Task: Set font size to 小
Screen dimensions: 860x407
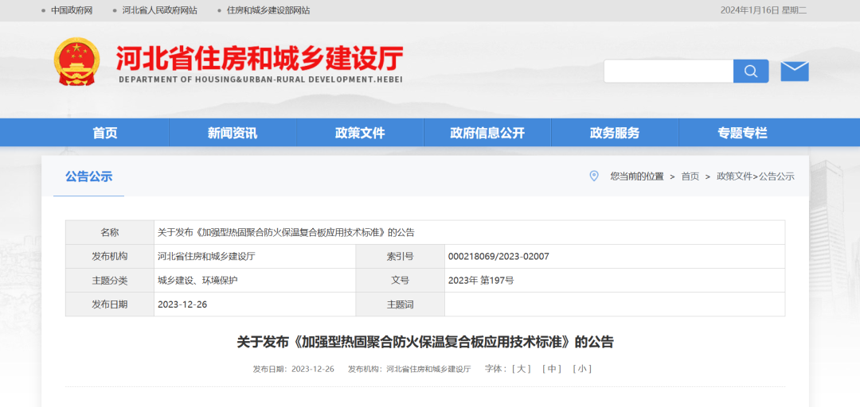Action: click(582, 369)
